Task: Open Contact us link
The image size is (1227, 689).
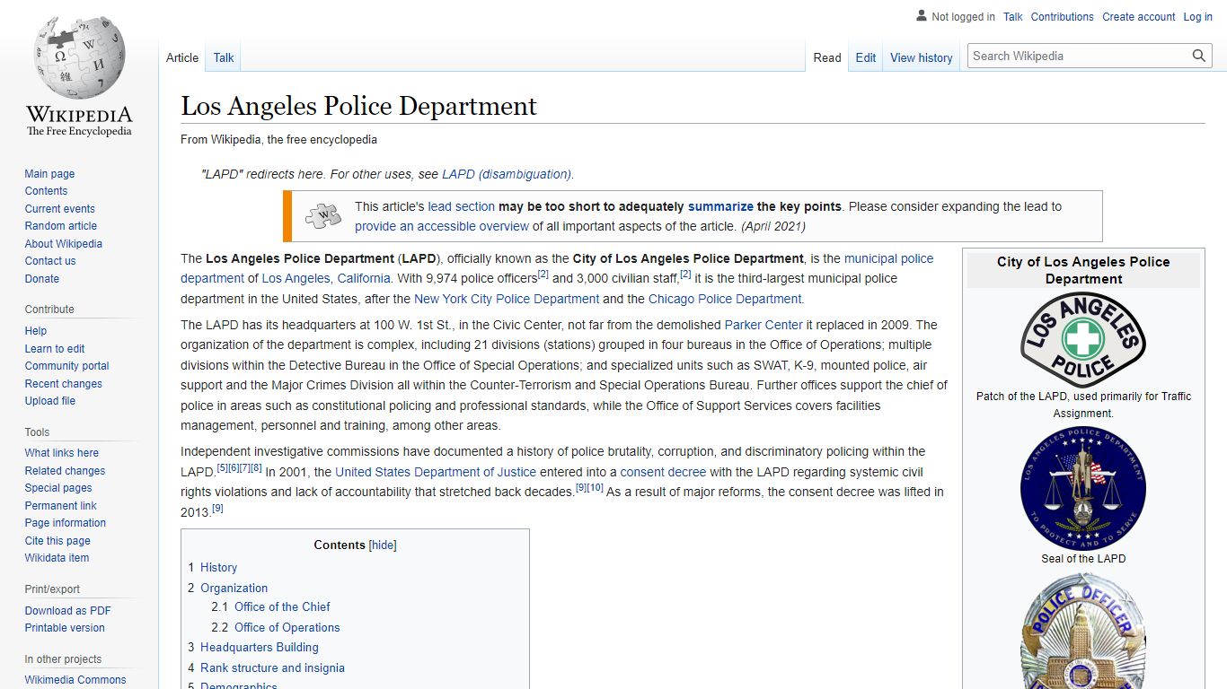Action: (x=50, y=261)
